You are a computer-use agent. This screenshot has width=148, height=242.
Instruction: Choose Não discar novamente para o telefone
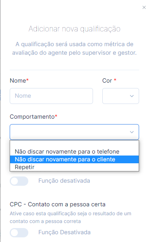74,152
